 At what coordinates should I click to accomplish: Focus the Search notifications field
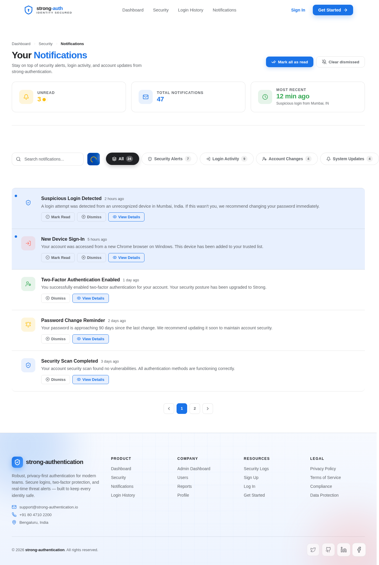(48, 159)
